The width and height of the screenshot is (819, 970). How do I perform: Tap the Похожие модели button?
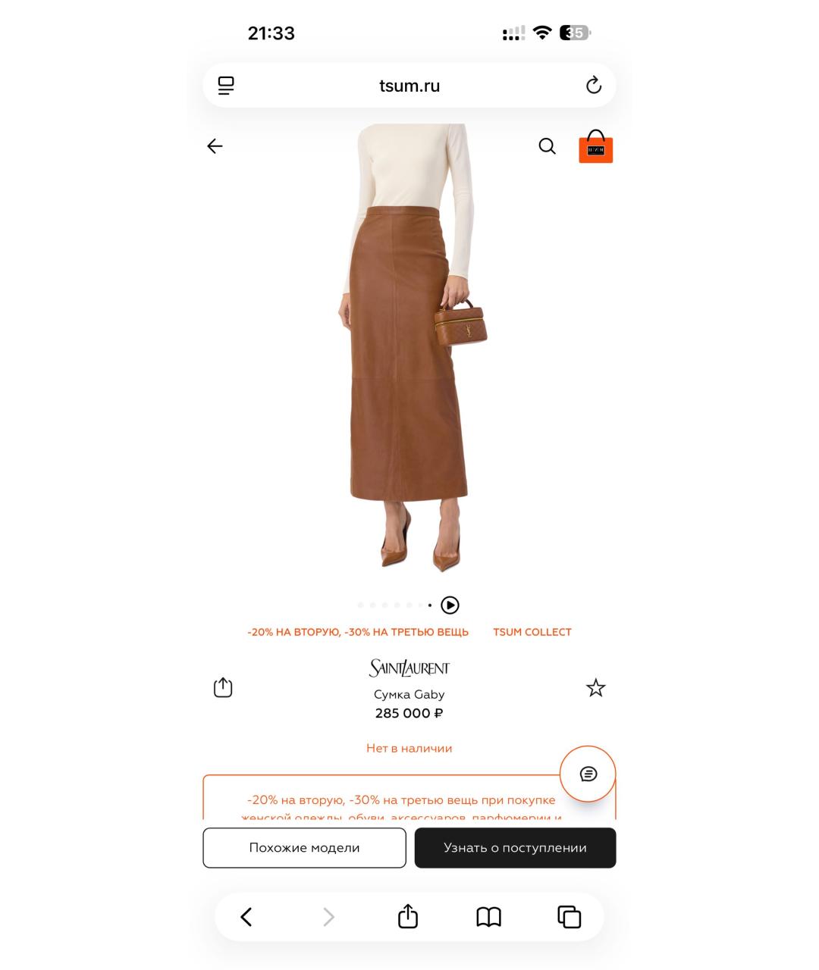point(304,848)
